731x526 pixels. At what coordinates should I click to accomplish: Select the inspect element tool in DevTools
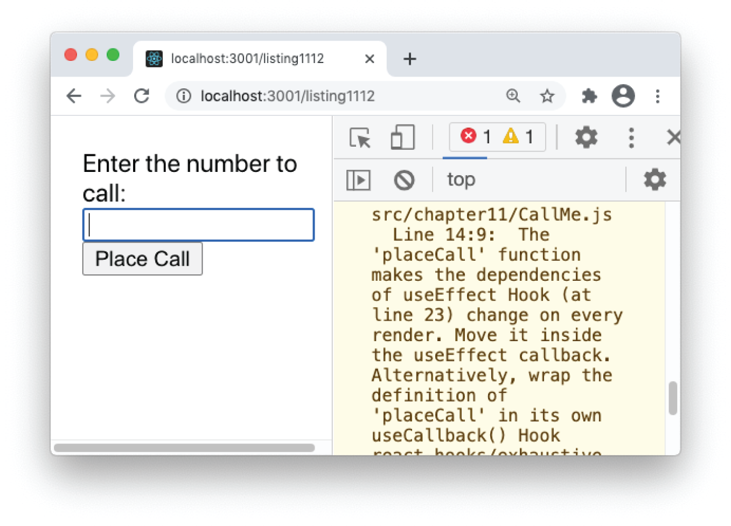360,137
